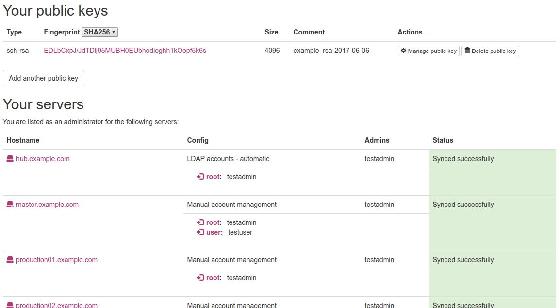
Task: Click the server icon beside hub.example.com
Action: coord(10,158)
